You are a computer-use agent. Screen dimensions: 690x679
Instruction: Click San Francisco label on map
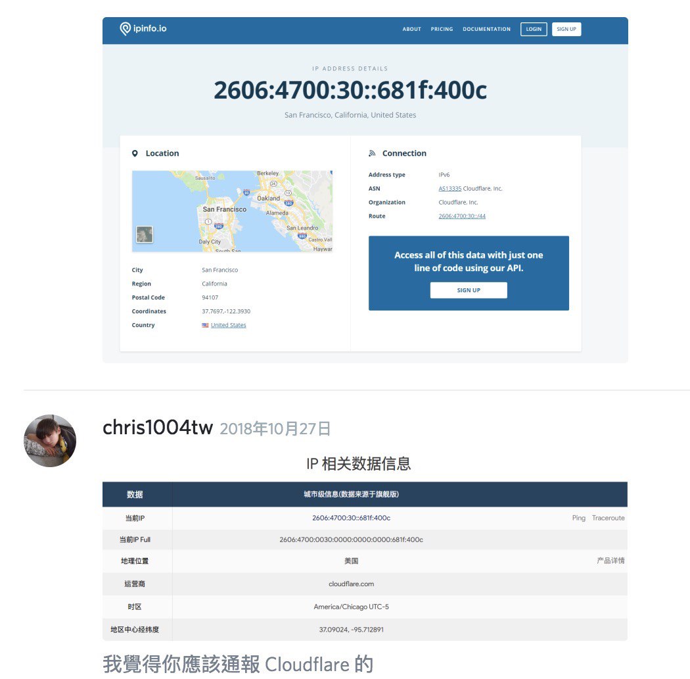(225, 209)
